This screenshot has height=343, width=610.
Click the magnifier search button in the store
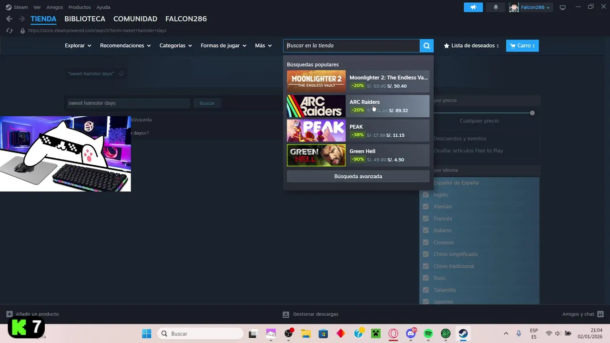pos(427,46)
